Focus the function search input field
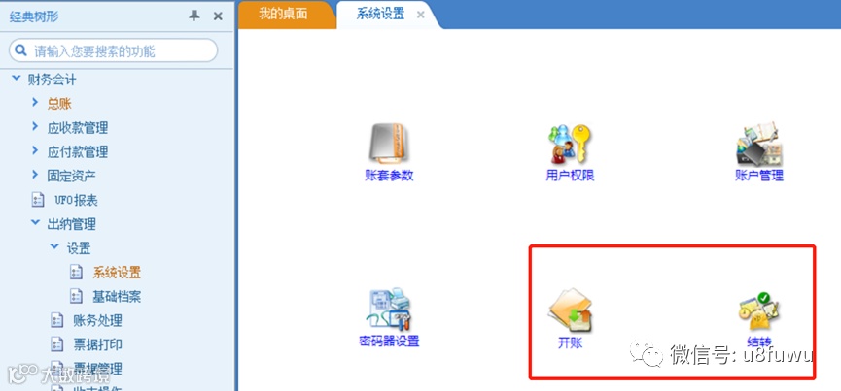Viewport: 841px width, 391px height. point(113,50)
